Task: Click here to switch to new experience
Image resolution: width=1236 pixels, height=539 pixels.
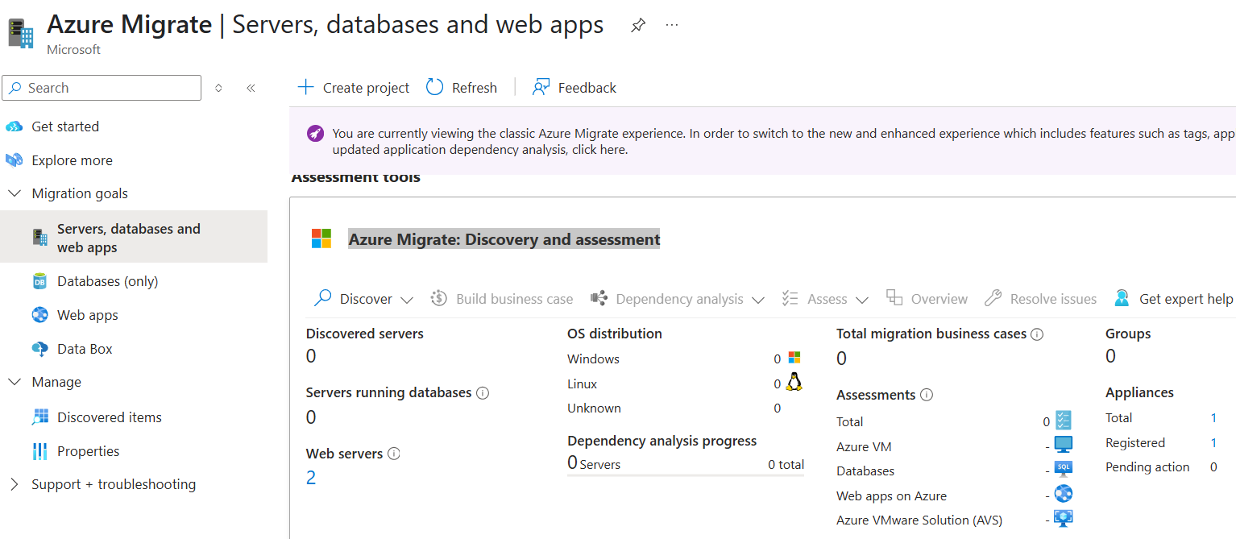Action: tap(599, 149)
